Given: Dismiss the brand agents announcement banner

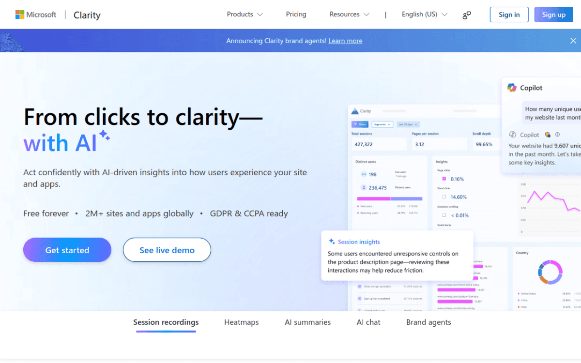Looking at the screenshot, I should tap(573, 41).
